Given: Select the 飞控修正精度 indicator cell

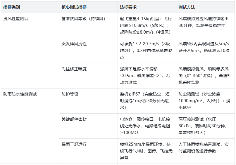Looking at the screenshot, I should point(74,69).
